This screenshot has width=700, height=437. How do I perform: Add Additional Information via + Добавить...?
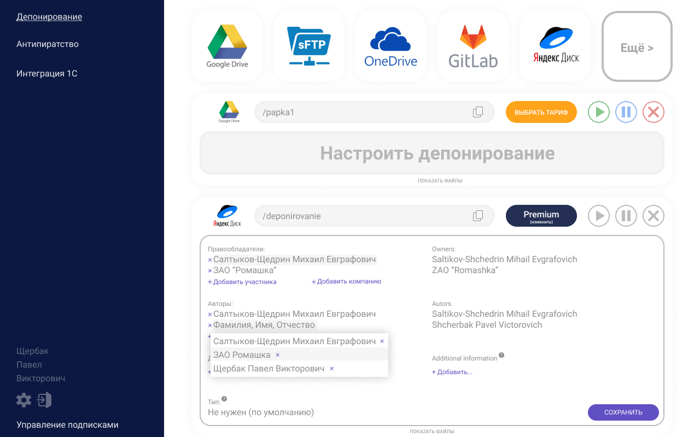(x=452, y=372)
